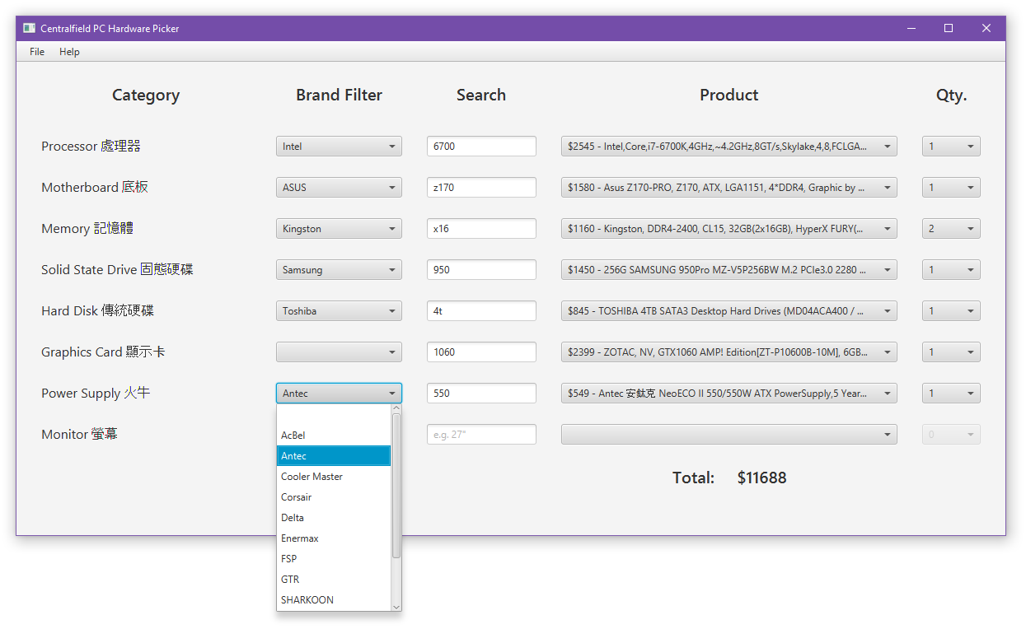
Task: Open the Hard Disk product dropdown
Action: click(729, 311)
